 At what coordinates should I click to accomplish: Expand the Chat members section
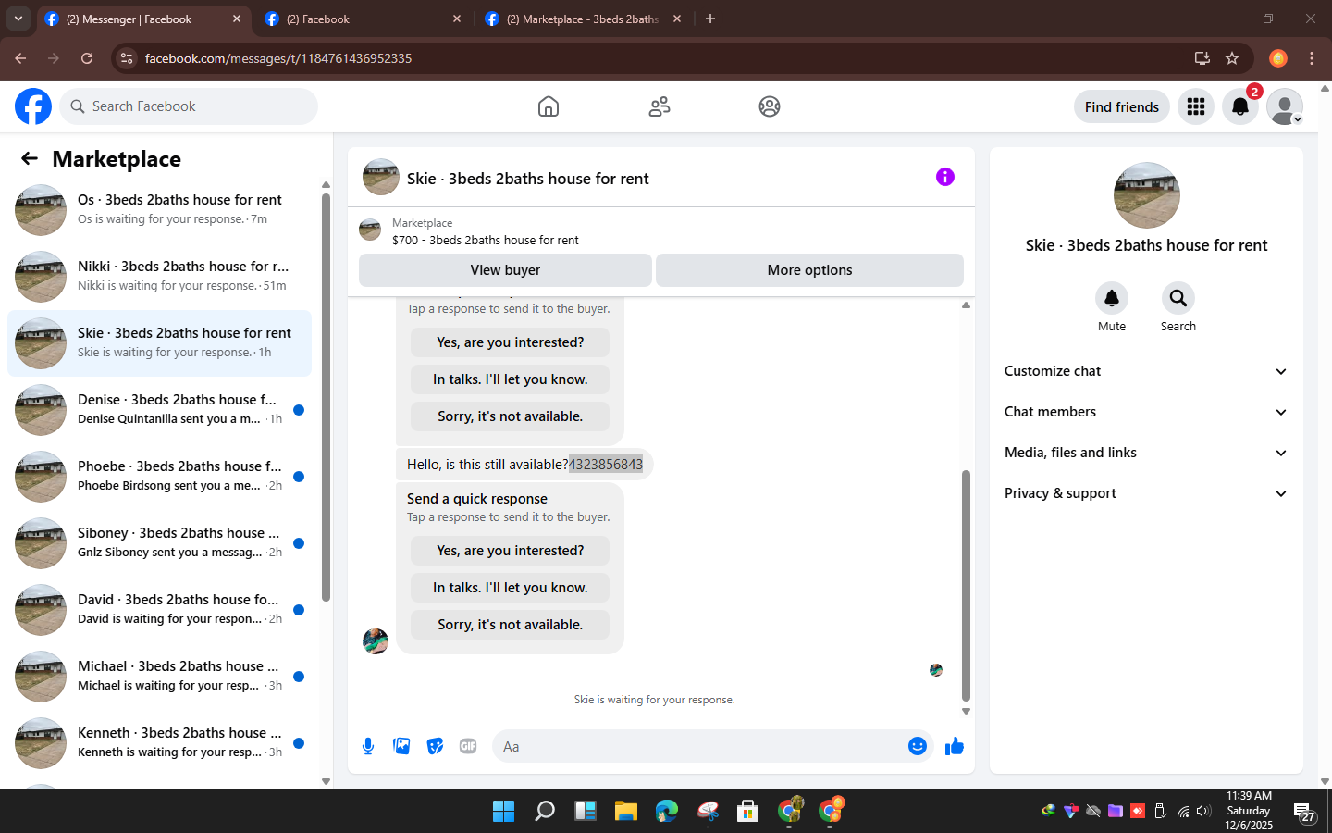coord(1146,412)
